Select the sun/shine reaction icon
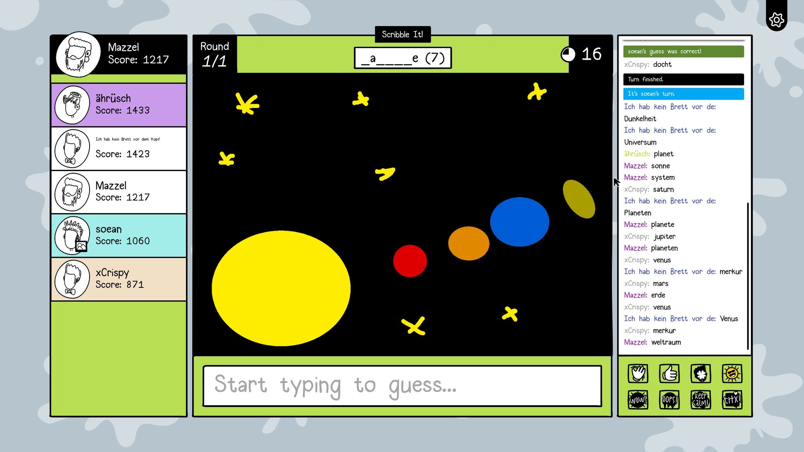 tap(732, 374)
